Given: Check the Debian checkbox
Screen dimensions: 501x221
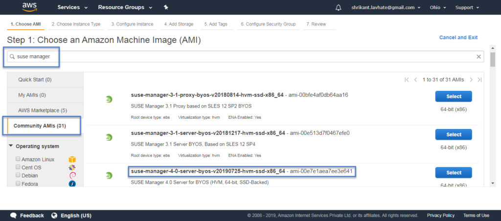Looking at the screenshot, I should click(x=18, y=175).
